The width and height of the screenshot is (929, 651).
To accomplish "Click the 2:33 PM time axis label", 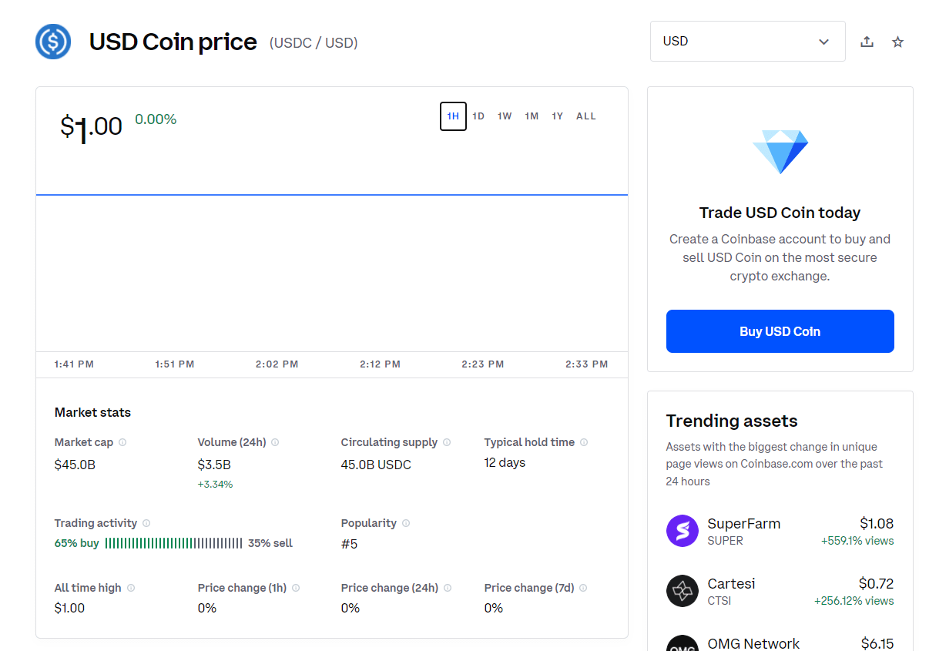I will (x=587, y=364).
